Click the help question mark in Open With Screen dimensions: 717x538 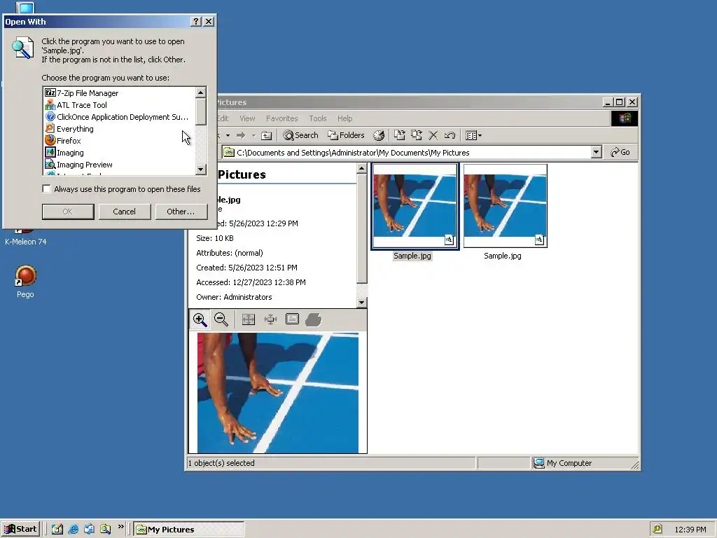tap(196, 22)
